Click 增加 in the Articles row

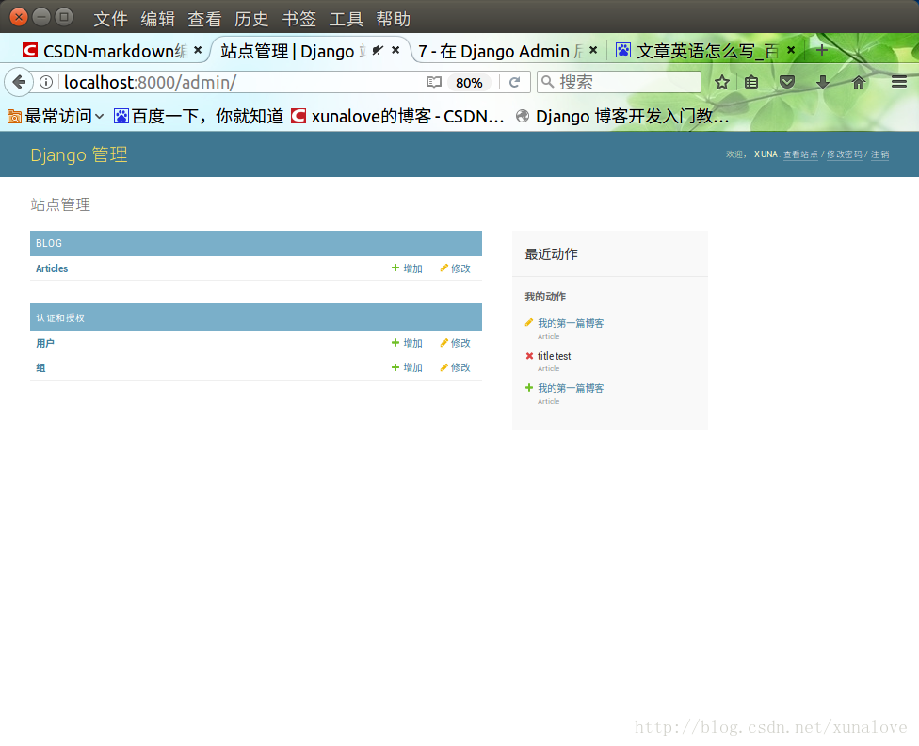pyautogui.click(x=407, y=268)
